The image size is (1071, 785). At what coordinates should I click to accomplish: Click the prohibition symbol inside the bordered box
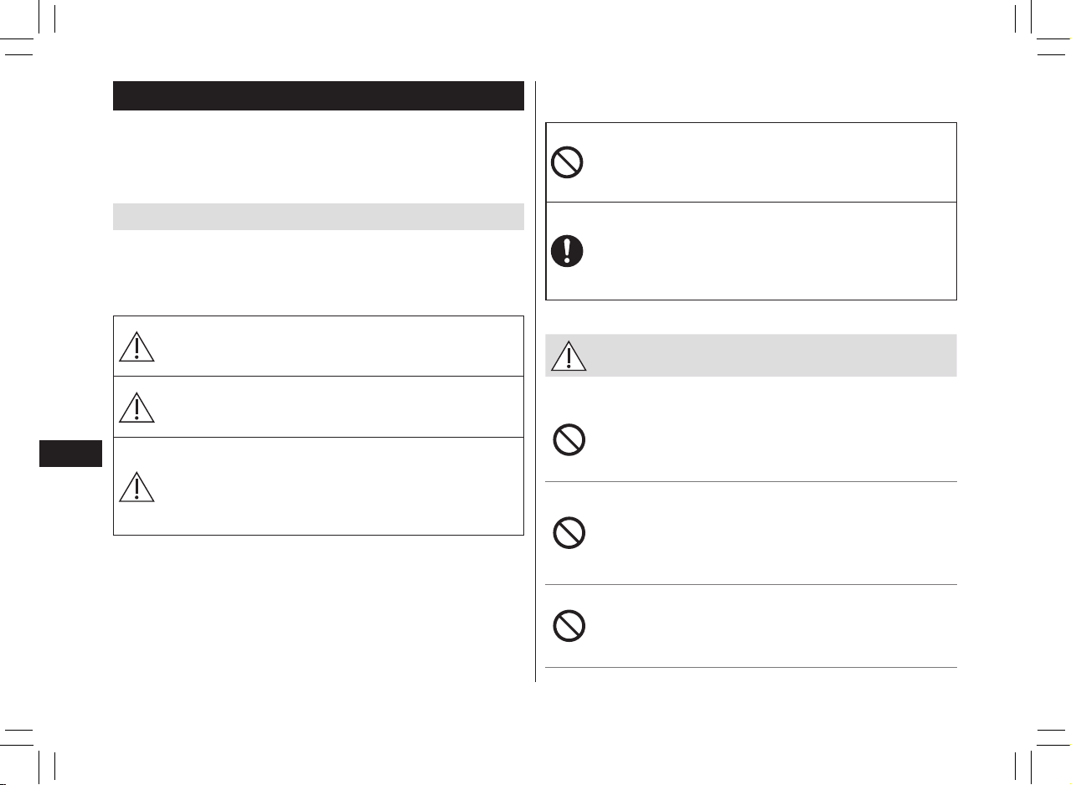coord(569,162)
